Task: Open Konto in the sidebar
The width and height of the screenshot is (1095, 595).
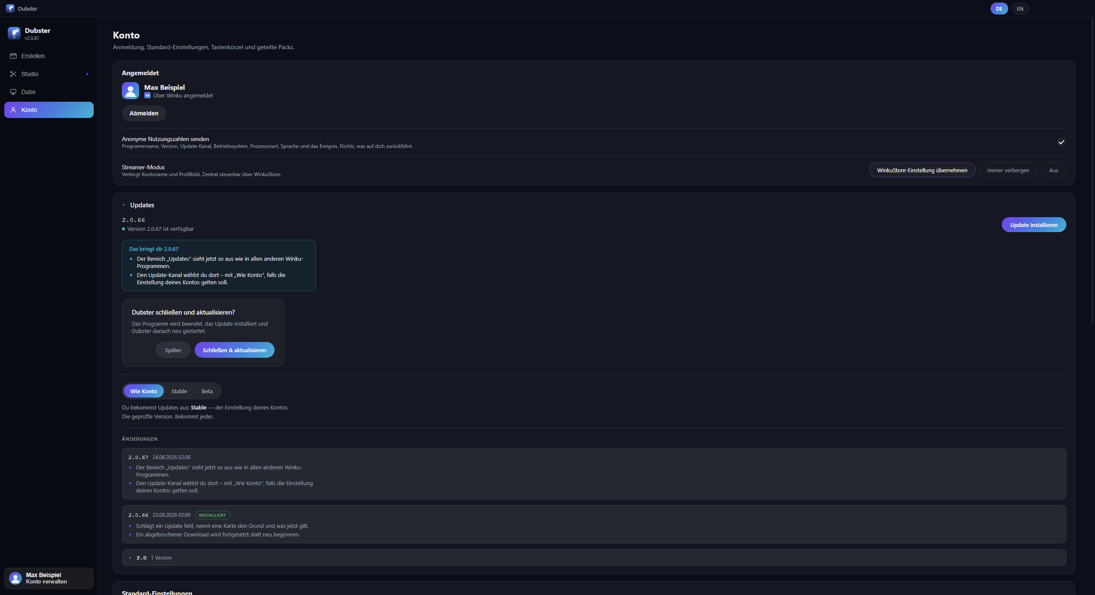Action: 49,110
